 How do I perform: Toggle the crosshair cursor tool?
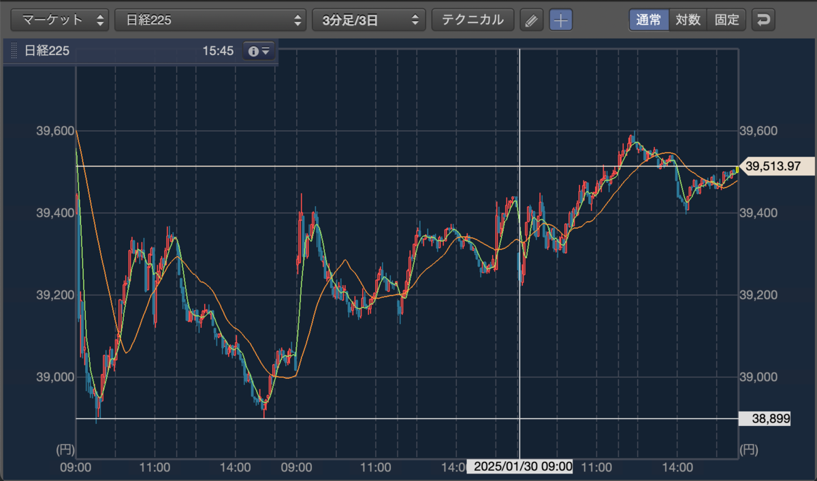[x=561, y=20]
